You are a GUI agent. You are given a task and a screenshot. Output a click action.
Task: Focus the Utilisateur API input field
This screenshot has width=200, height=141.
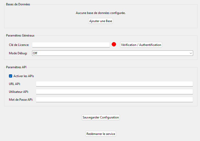click(114, 92)
